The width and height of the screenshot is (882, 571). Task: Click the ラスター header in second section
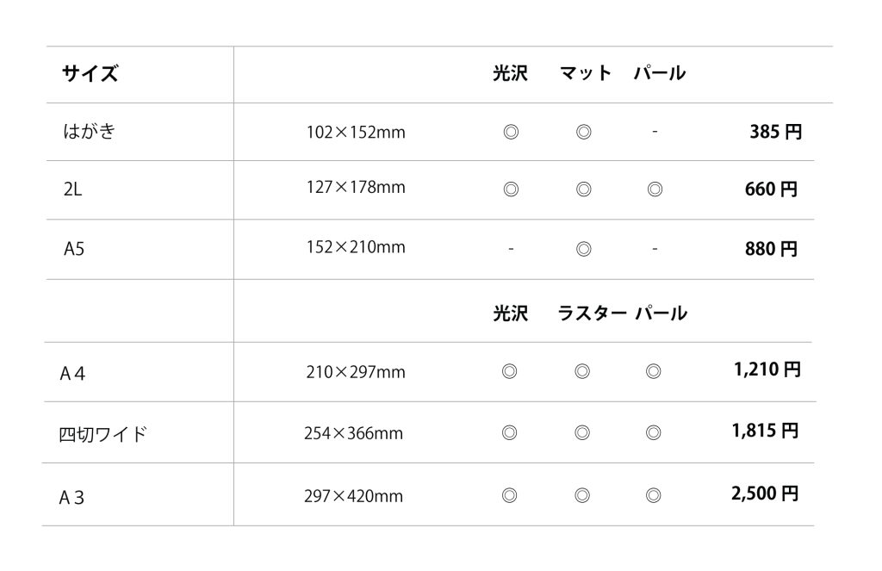click(592, 313)
